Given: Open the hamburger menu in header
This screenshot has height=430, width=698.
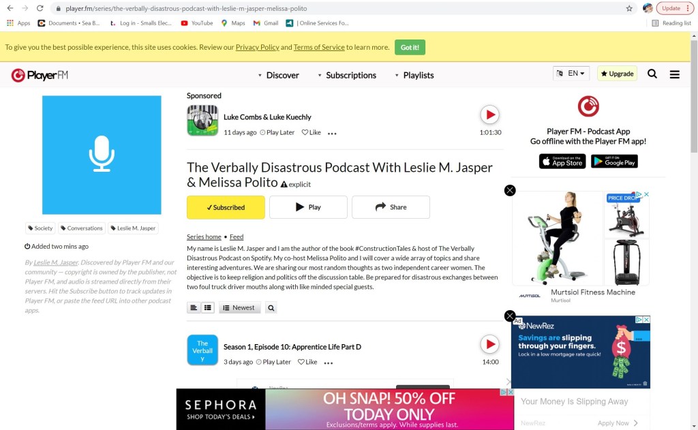Looking at the screenshot, I should [x=674, y=74].
